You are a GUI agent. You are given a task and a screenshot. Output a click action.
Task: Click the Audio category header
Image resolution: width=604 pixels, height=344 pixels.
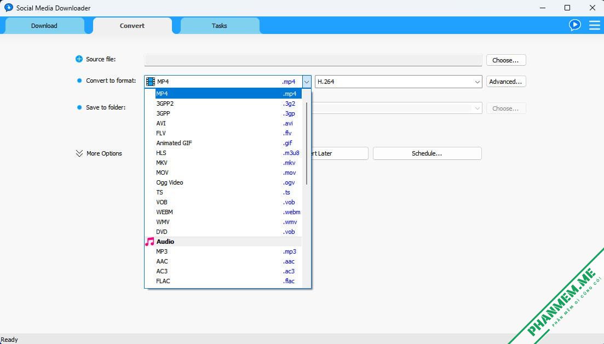tap(223, 242)
